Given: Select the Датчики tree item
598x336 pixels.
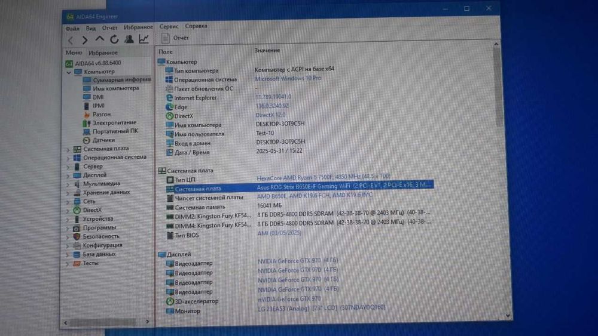Looking at the screenshot, I should coord(99,140).
